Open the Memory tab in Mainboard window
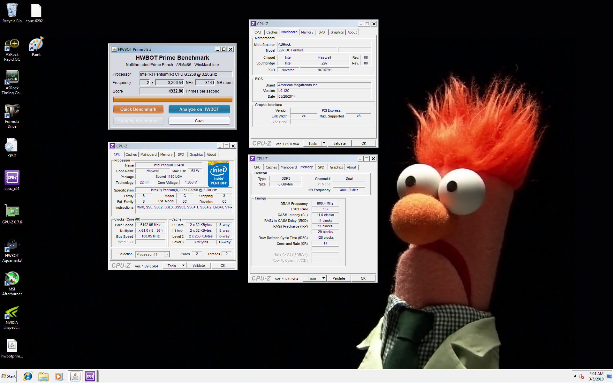Image resolution: width=613 pixels, height=383 pixels. click(x=307, y=32)
